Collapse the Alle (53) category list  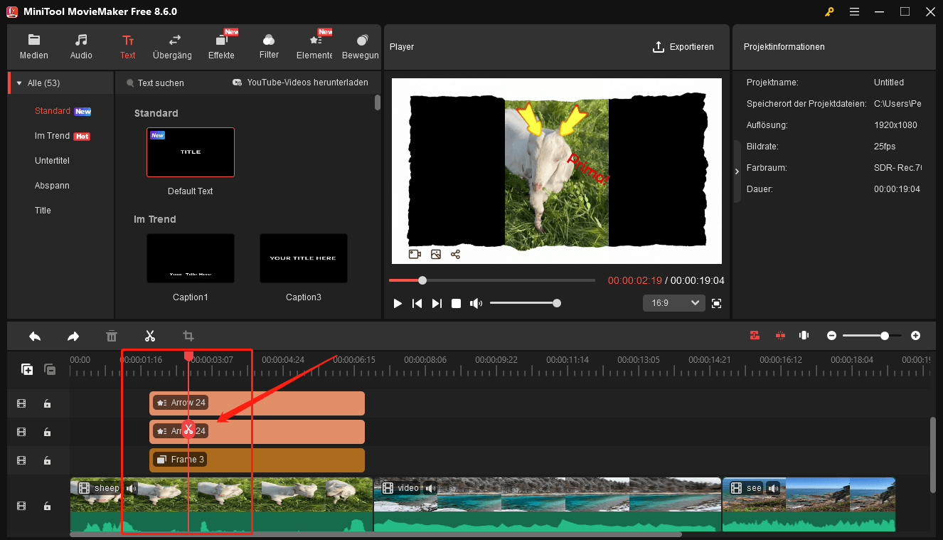point(18,82)
